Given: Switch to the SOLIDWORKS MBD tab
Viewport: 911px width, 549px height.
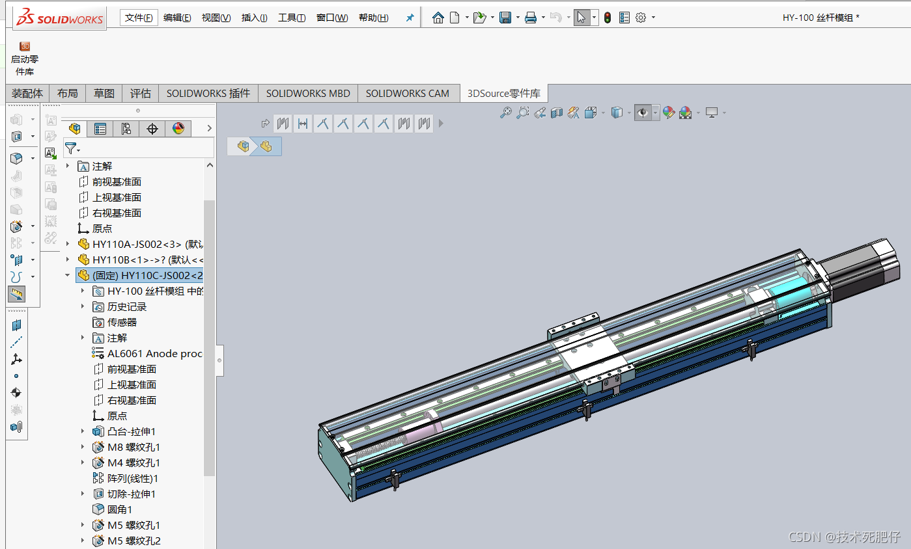Looking at the screenshot, I should pos(308,94).
